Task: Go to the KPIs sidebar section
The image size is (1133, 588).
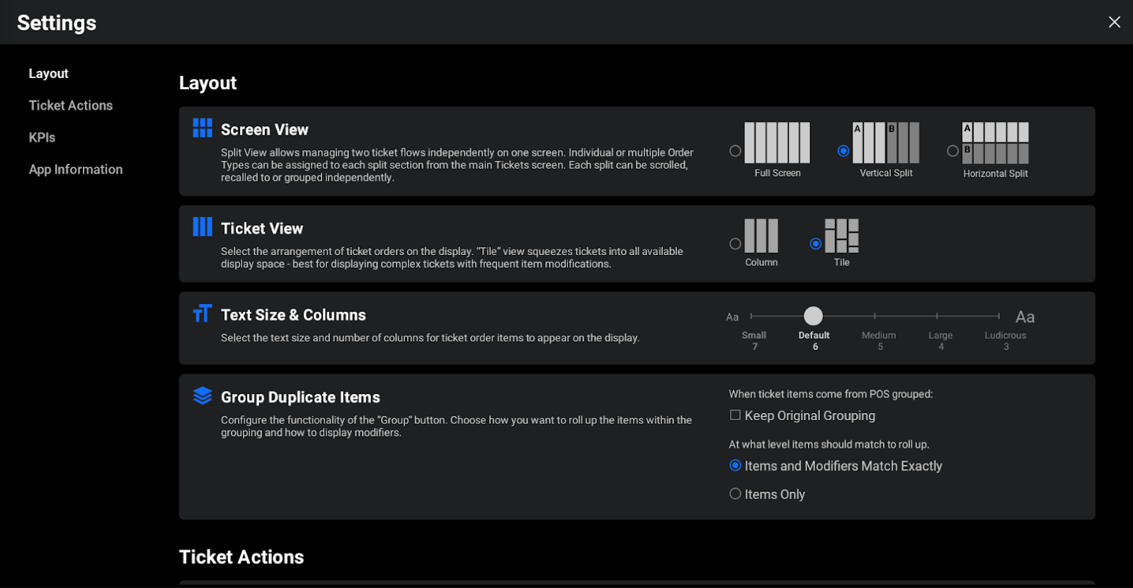Action: [42, 137]
